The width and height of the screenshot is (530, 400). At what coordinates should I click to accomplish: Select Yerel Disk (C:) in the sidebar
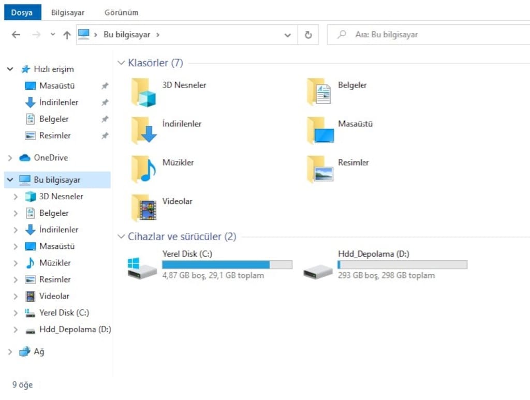[64, 313]
